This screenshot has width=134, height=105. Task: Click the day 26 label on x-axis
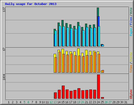106,102
